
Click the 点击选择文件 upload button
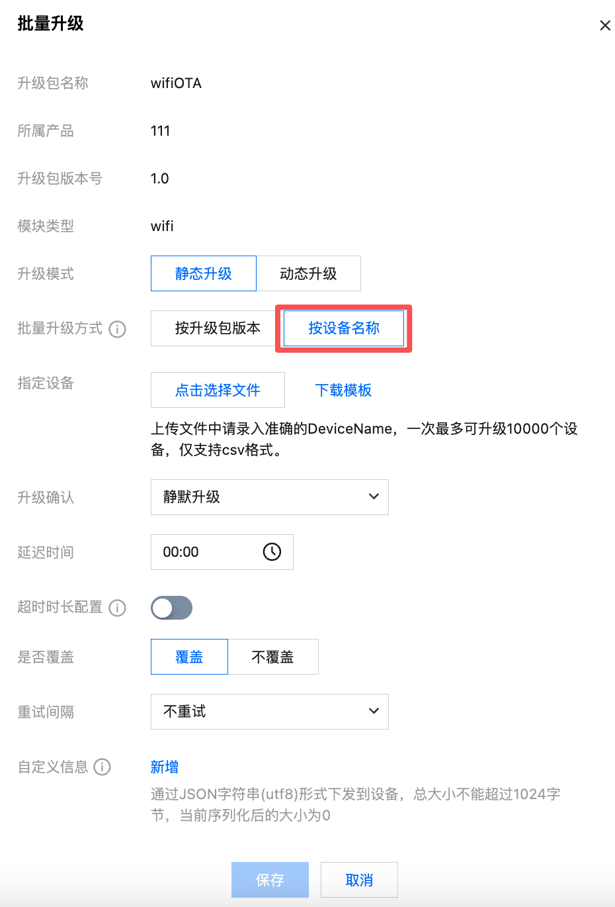point(218,390)
